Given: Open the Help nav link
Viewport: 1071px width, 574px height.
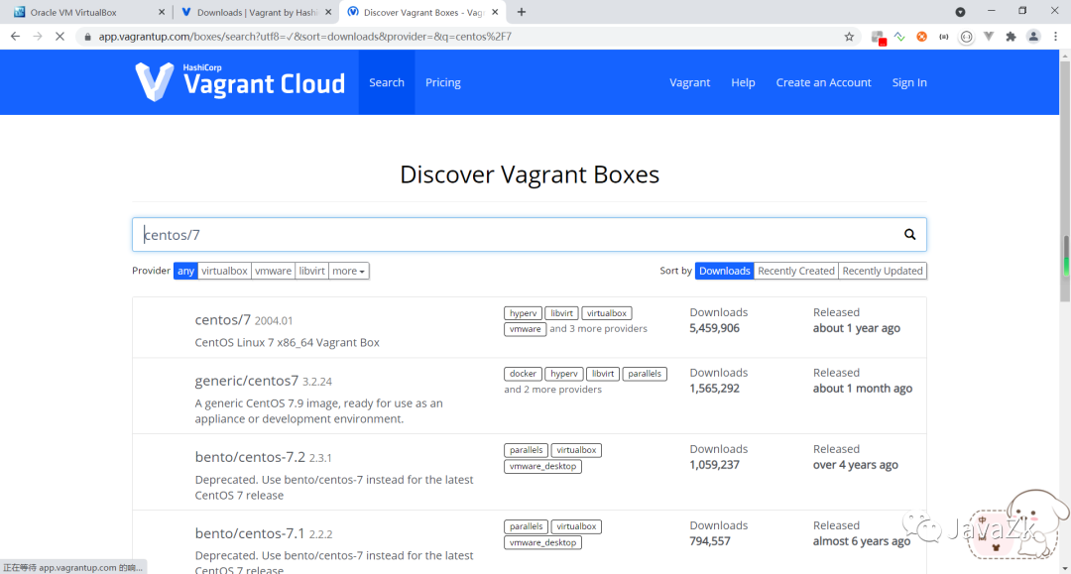Looking at the screenshot, I should click(x=743, y=82).
